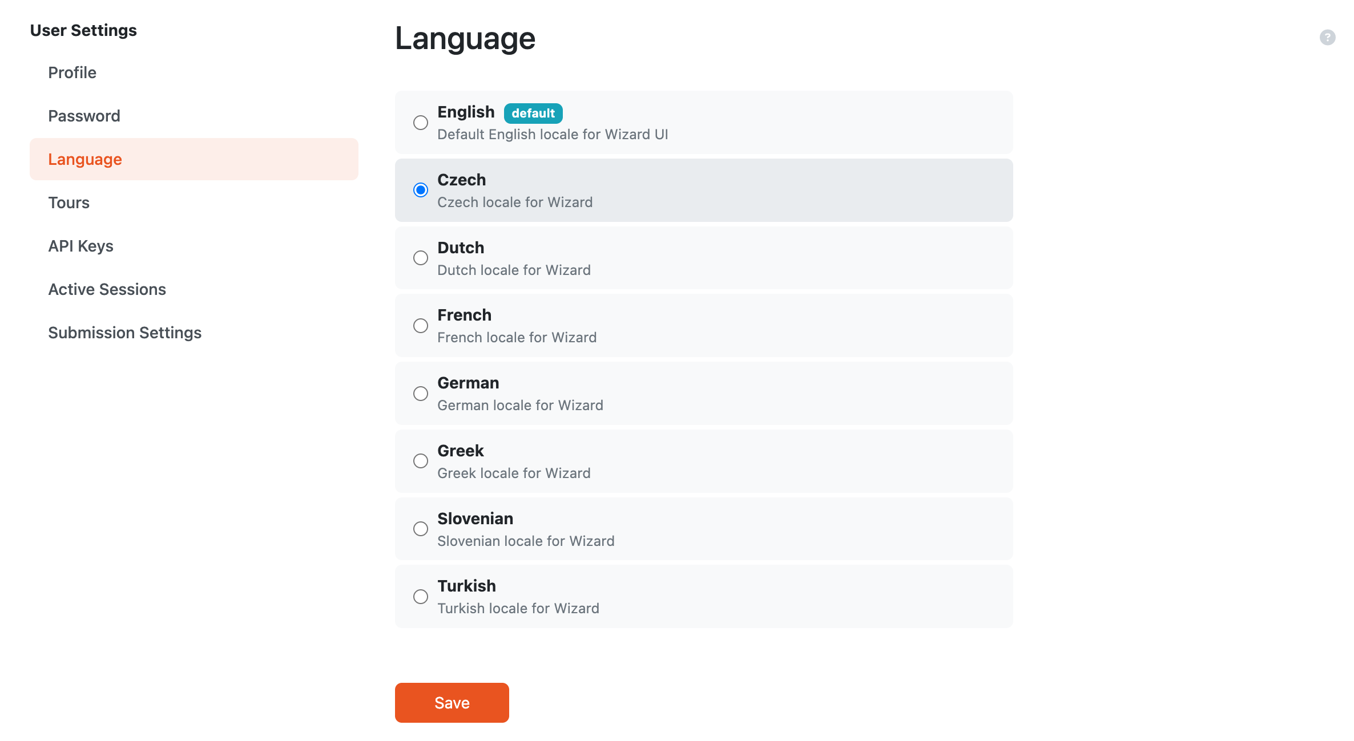This screenshot has width=1354, height=741.
Task: Click the 'Dutch locale for Wizard' description
Action: [514, 270]
